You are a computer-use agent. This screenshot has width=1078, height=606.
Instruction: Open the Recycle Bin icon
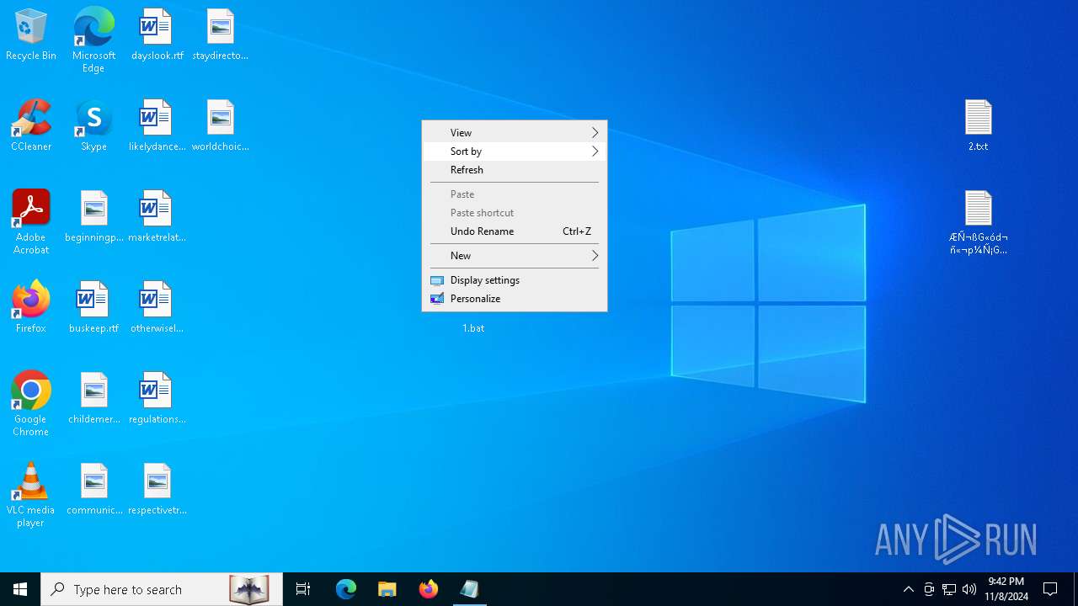31,35
